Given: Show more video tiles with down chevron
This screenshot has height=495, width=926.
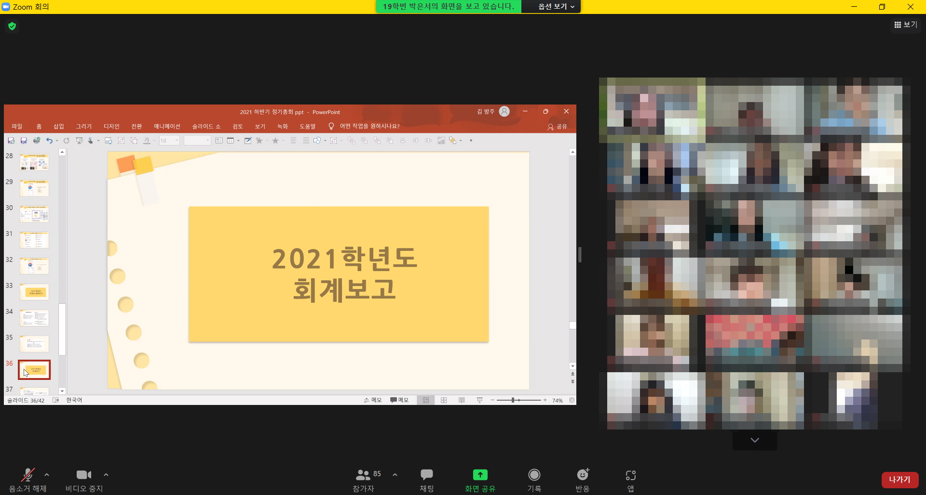Looking at the screenshot, I should tap(755, 440).
